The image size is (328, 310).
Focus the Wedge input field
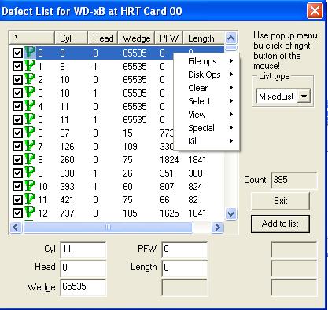[x=83, y=287]
